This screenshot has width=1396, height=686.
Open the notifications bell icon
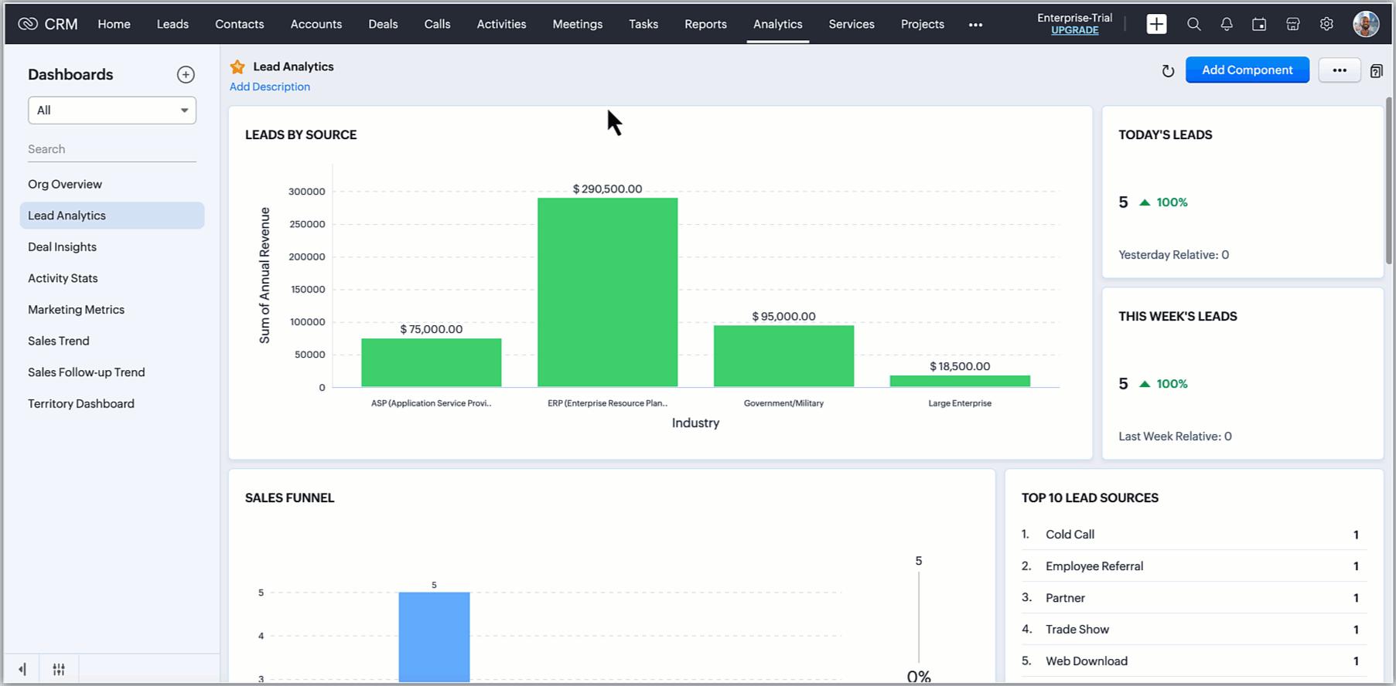(x=1227, y=24)
